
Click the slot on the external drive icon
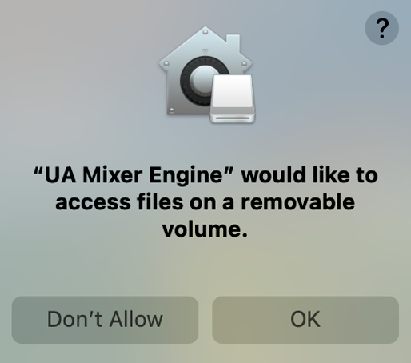pyautogui.click(x=233, y=118)
